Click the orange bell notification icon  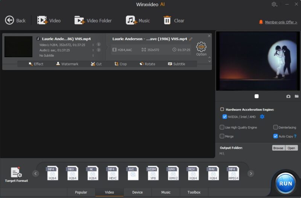click(x=261, y=22)
